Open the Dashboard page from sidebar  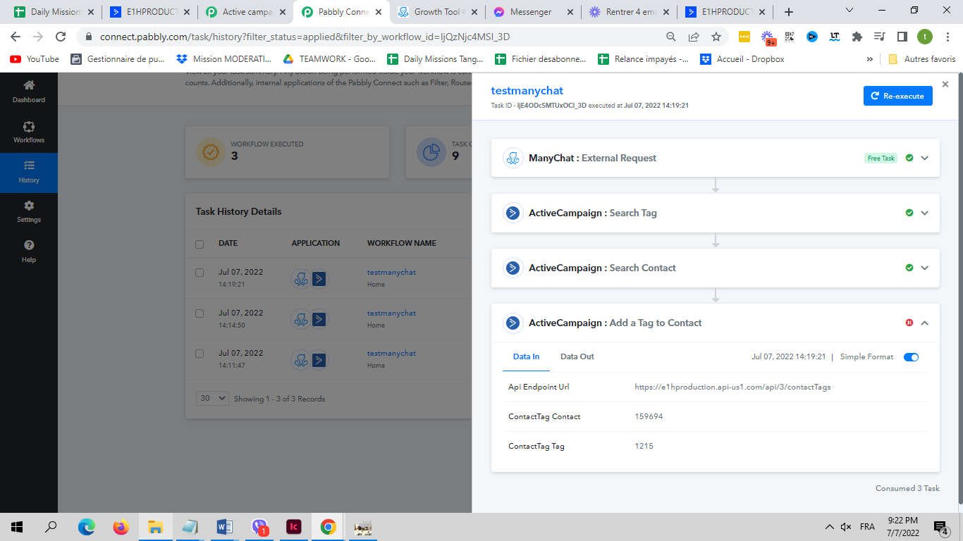tap(29, 92)
